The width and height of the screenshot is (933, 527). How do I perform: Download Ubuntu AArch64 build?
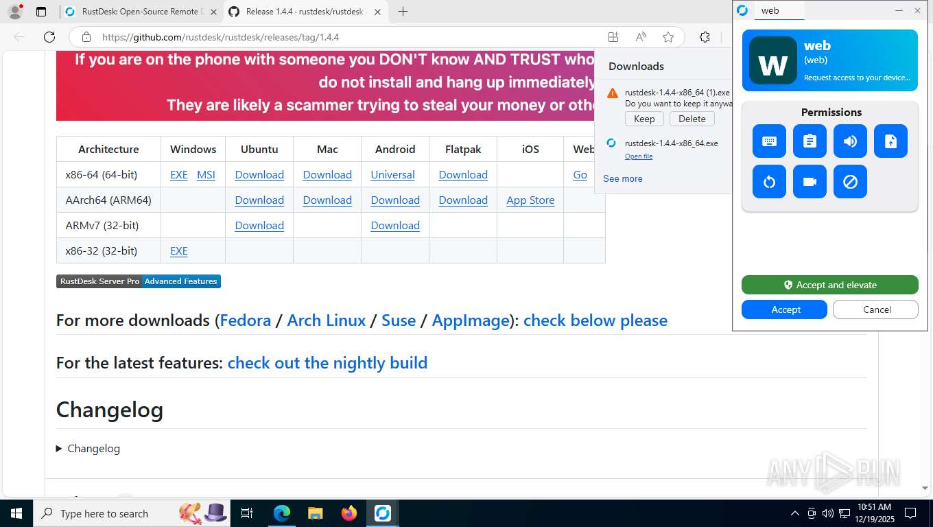259,200
